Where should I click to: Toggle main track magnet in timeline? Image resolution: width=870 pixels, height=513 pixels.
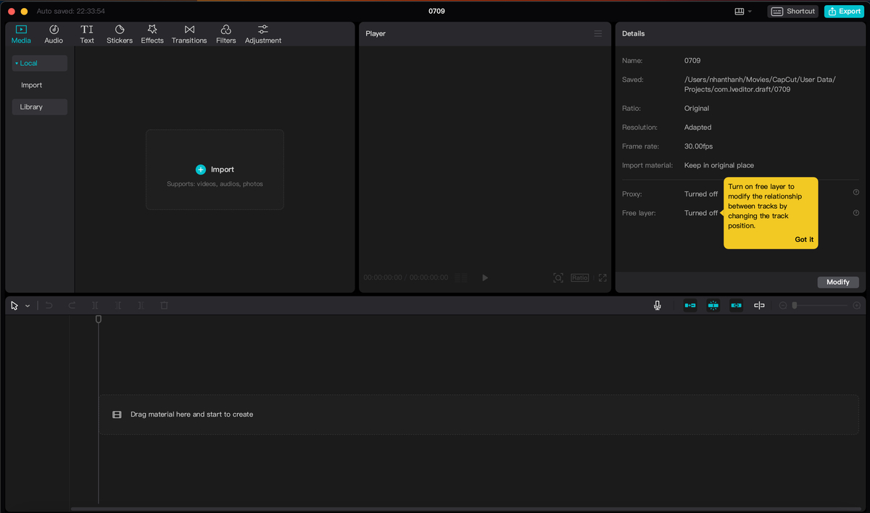(x=690, y=306)
